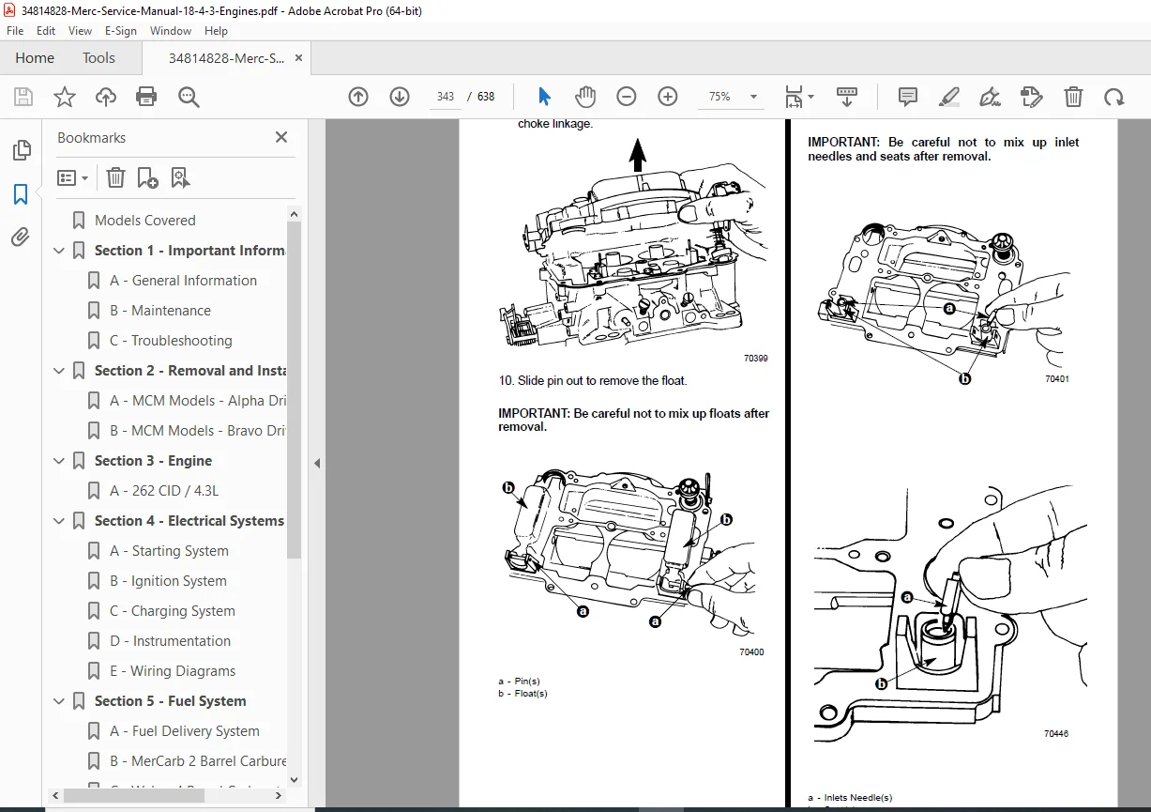Open the E-Sign menu
The image size is (1151, 812).
pos(121,30)
